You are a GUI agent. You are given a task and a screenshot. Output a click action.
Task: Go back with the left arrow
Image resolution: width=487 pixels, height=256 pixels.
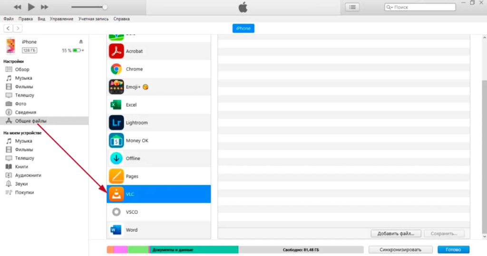8,28
